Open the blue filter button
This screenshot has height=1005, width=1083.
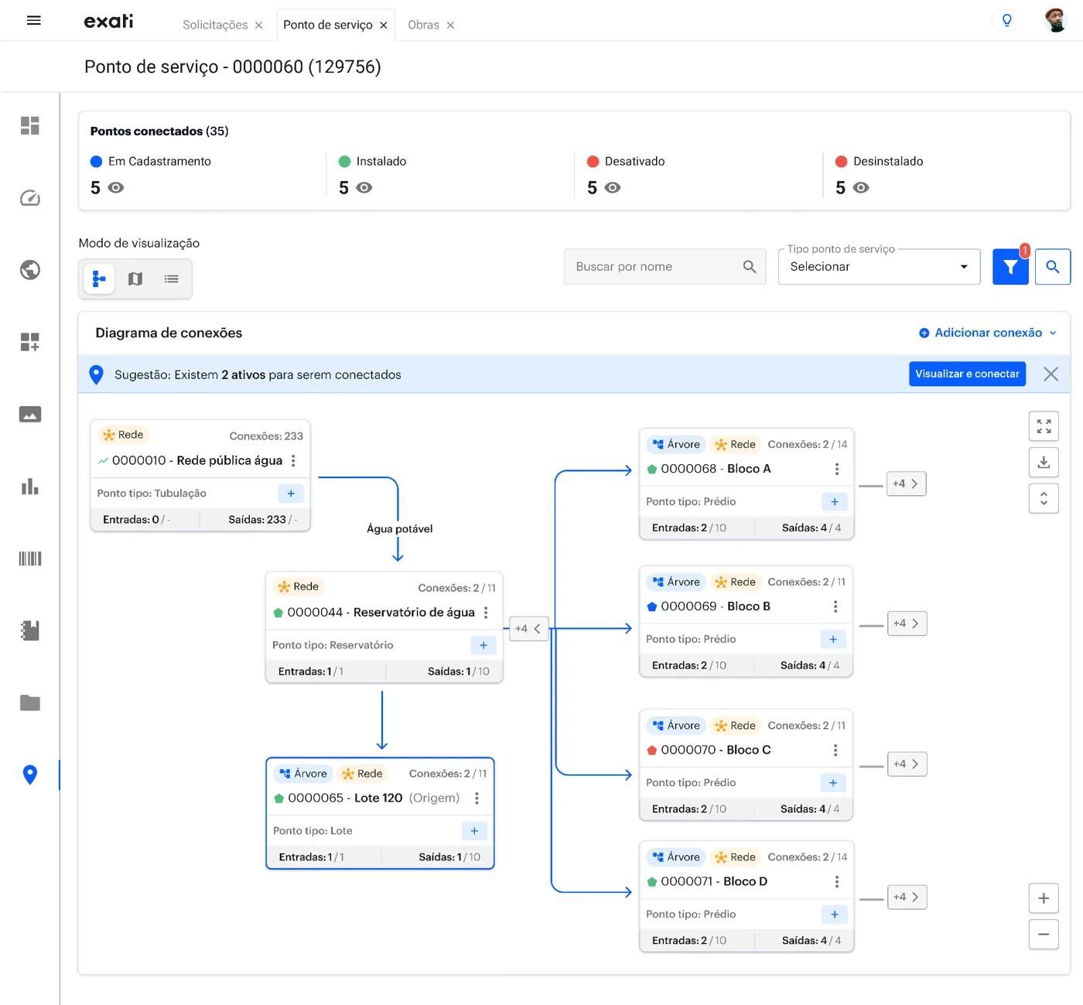pos(1010,266)
